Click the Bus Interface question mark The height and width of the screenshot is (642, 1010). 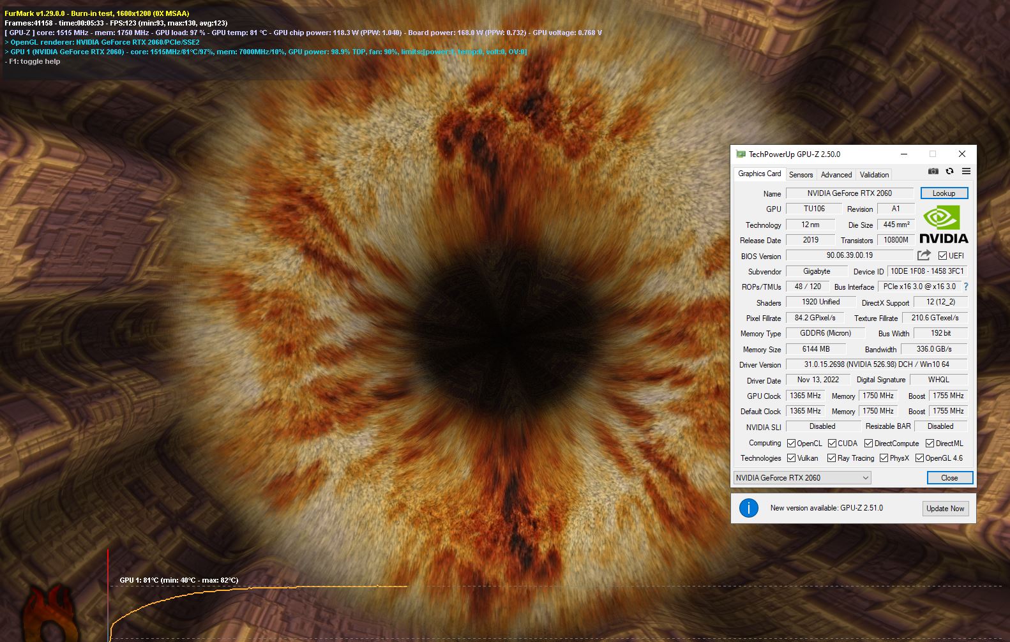pos(966,287)
